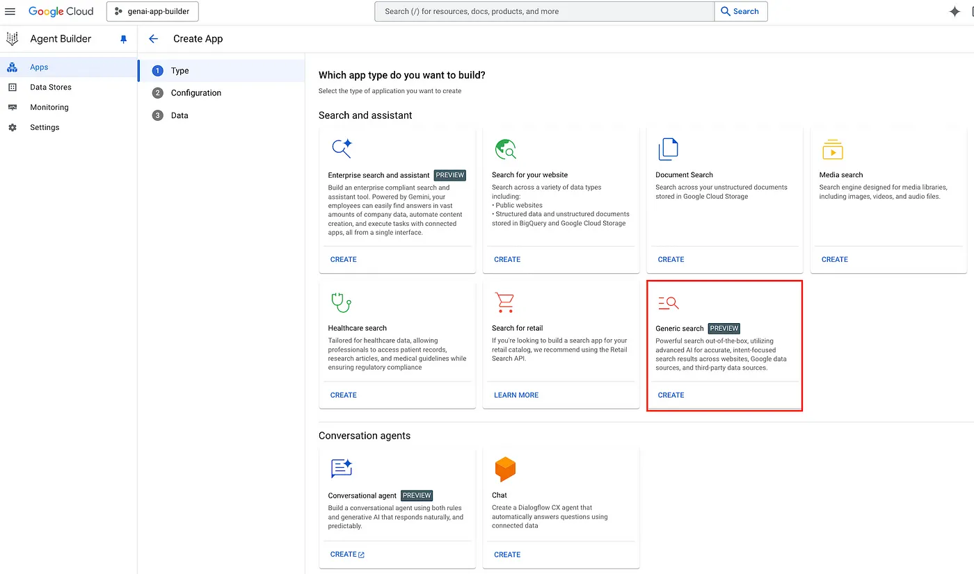
Task: Pin the Agent Builder panel
Action: [124, 40]
